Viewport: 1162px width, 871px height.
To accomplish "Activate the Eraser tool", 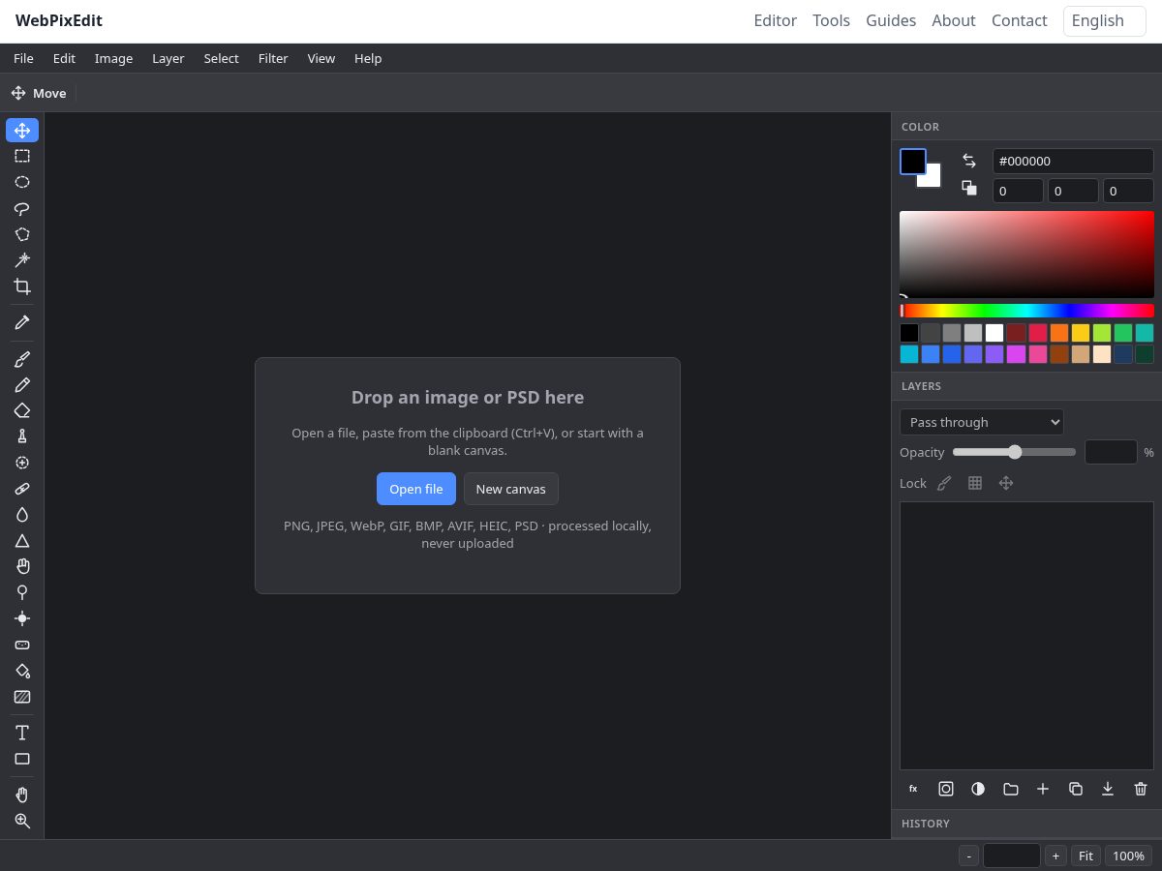I will pos(22,411).
